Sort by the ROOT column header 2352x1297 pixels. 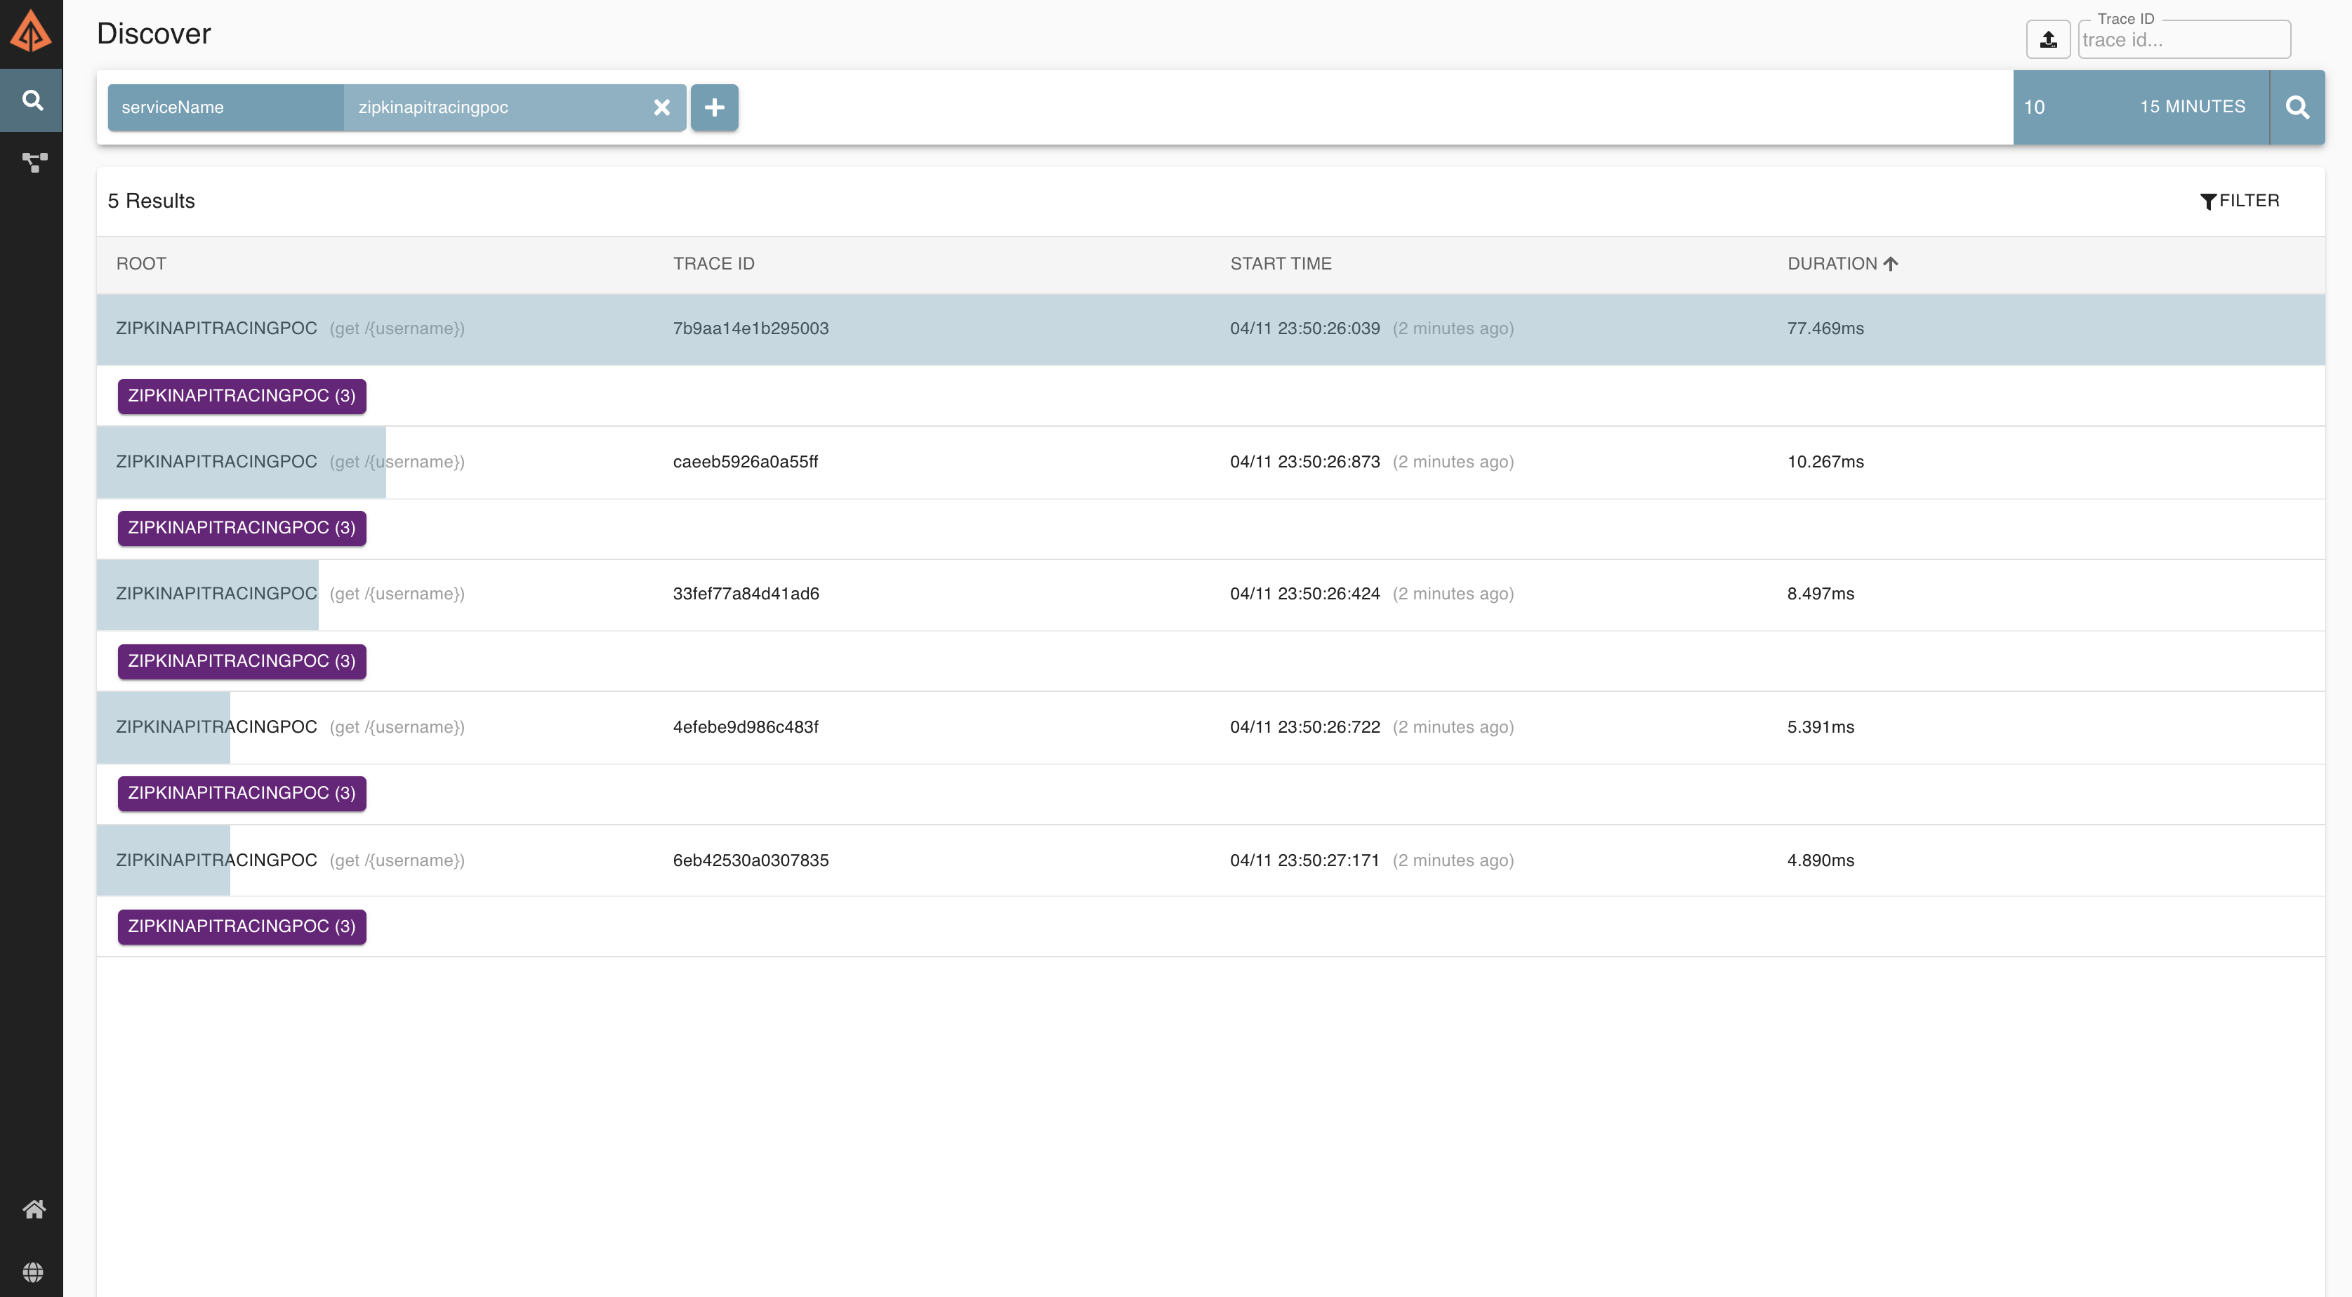click(140, 264)
